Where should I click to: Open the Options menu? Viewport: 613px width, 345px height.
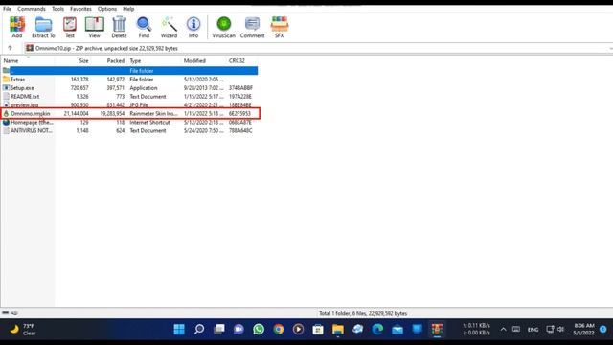point(107,9)
